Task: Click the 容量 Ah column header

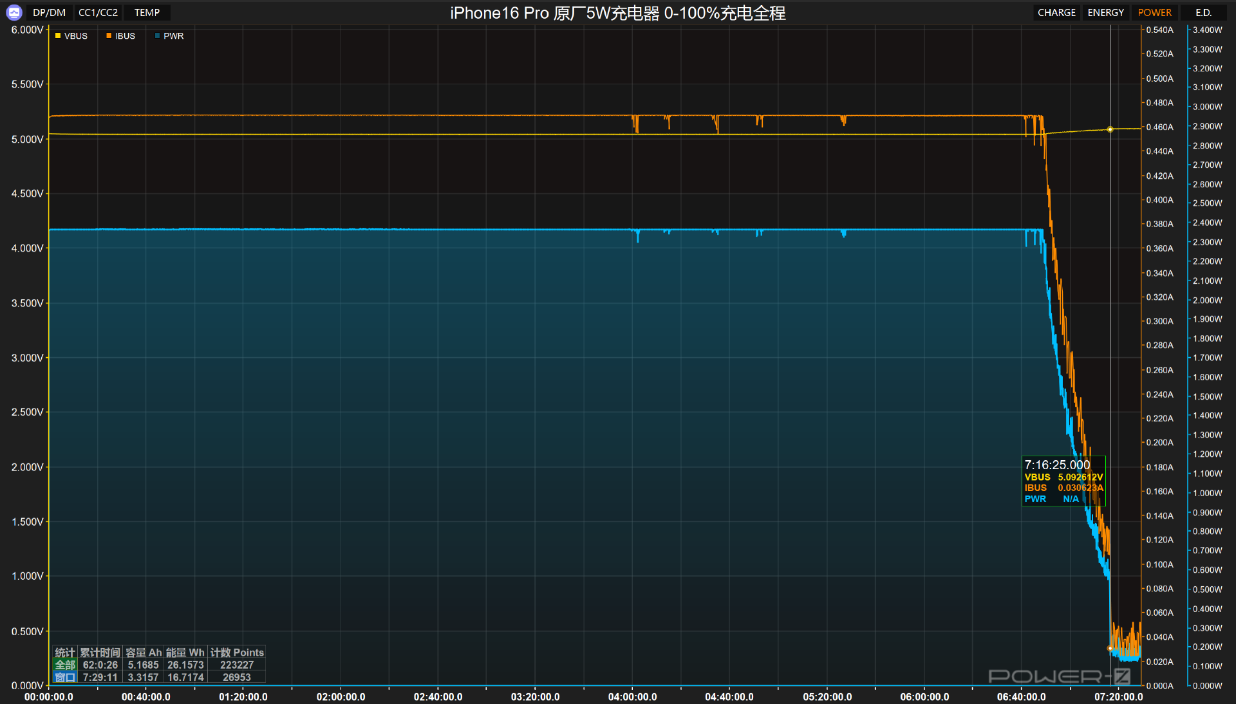Action: 144,653
